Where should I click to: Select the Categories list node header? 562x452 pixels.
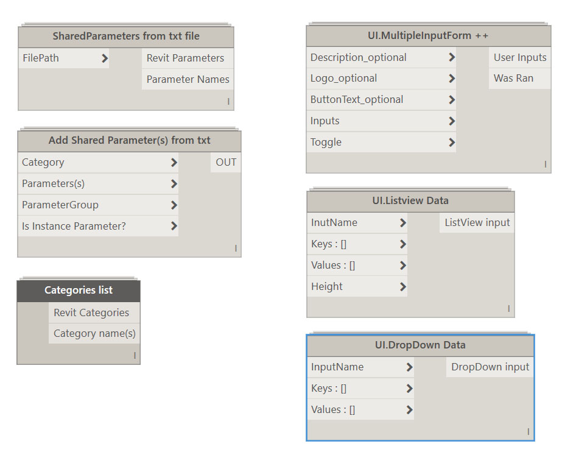pyautogui.click(x=79, y=291)
